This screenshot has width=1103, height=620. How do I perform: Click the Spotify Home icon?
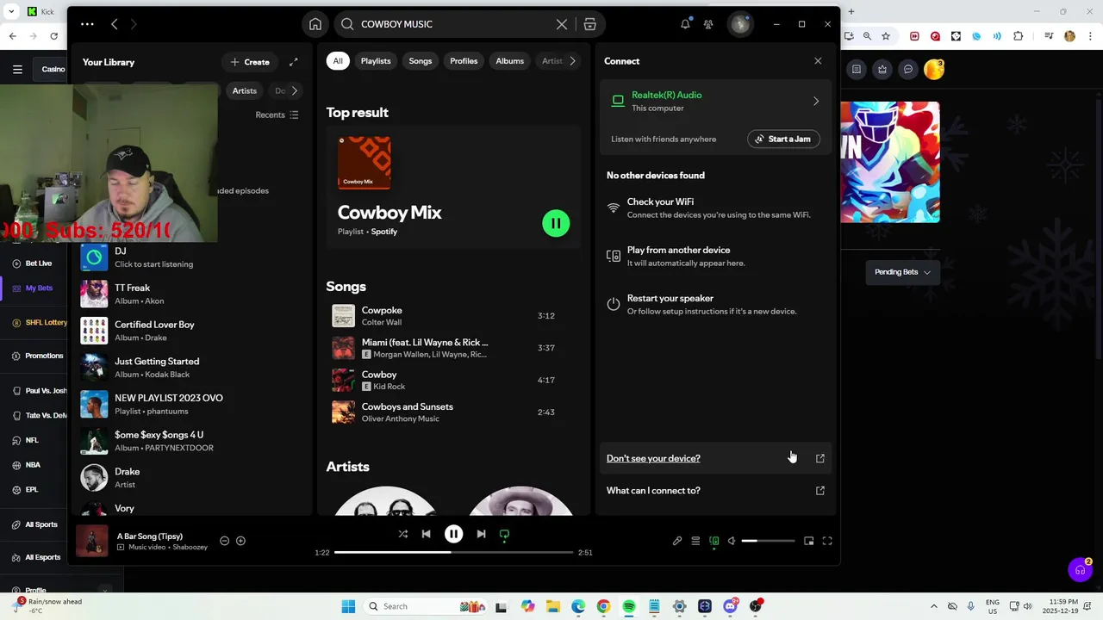[x=315, y=24]
